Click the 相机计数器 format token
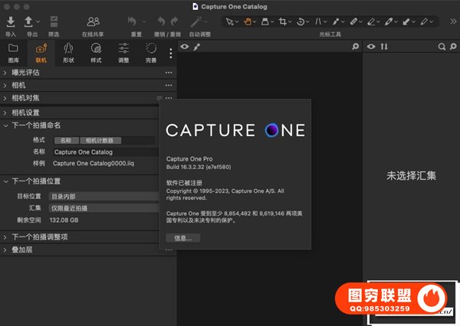The image size is (460, 326). [x=100, y=141]
